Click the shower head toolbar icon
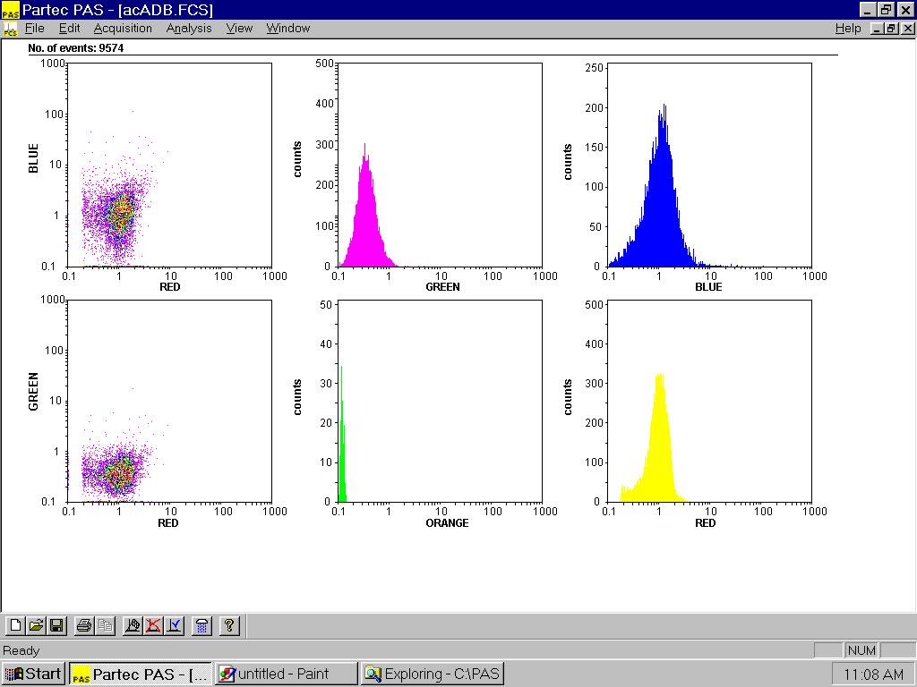The height and width of the screenshot is (687, 917). tap(202, 626)
